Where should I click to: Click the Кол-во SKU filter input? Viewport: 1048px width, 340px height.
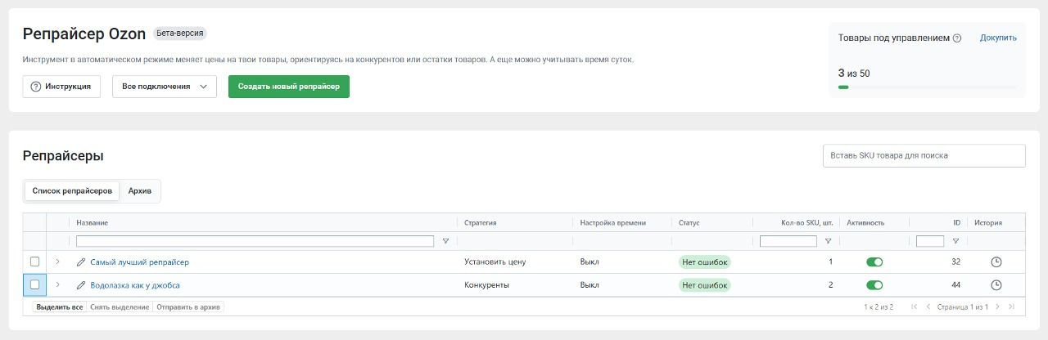[x=788, y=241]
